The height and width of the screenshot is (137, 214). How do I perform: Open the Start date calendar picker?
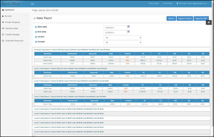[128, 27]
